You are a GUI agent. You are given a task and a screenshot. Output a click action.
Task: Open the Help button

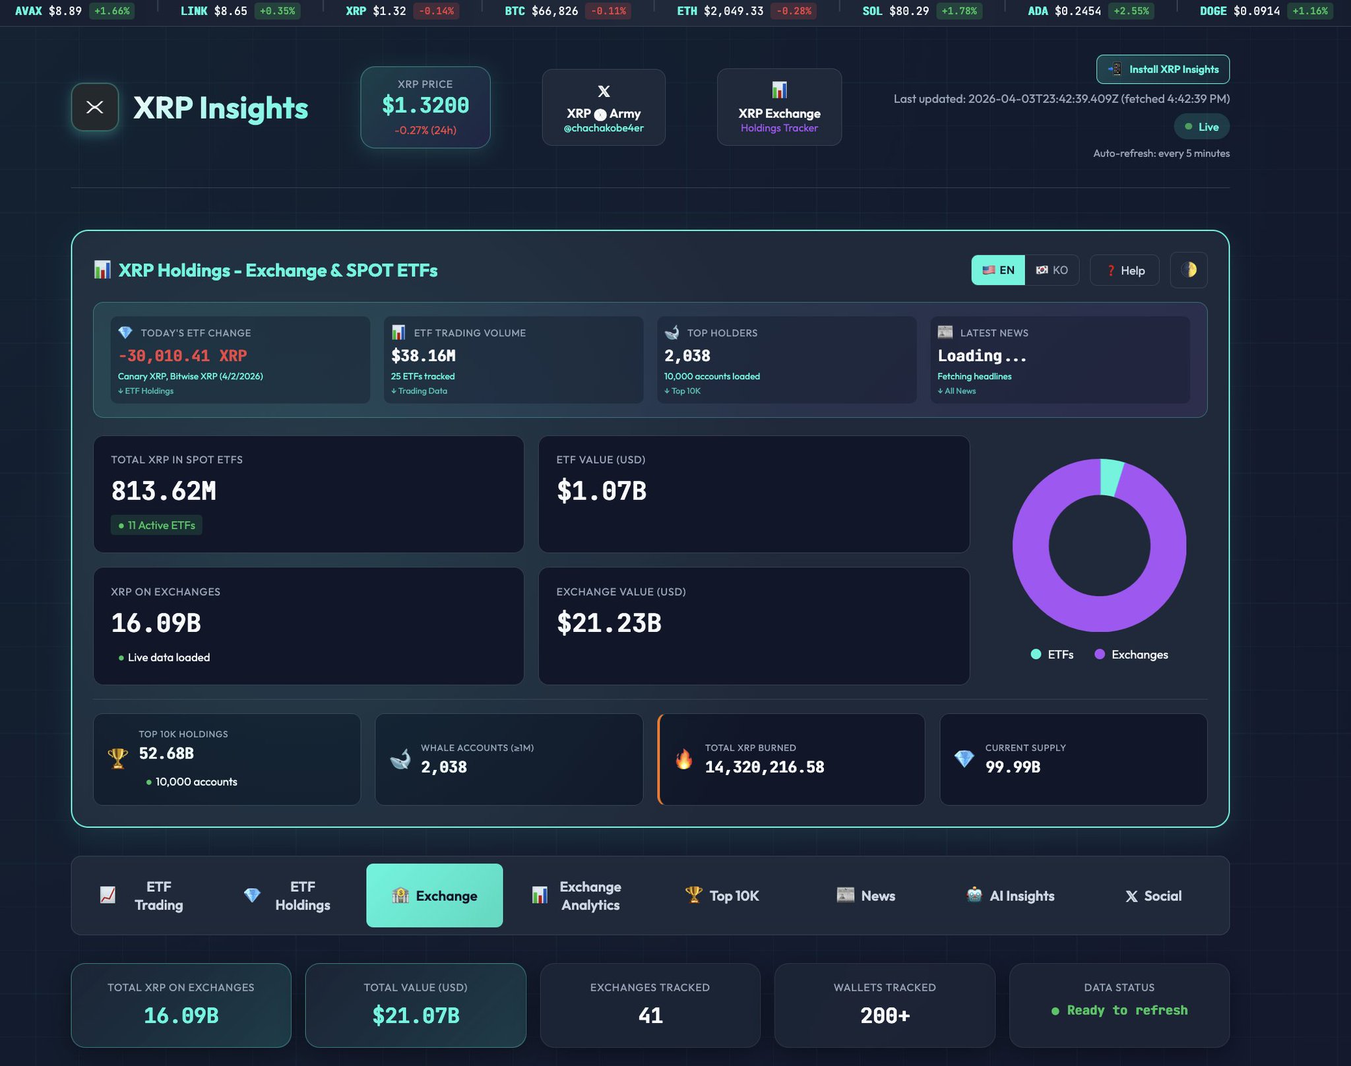pyautogui.click(x=1124, y=270)
